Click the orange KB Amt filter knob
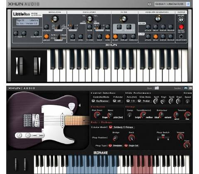Screen dimensions: 199x174 pos(115,36)
